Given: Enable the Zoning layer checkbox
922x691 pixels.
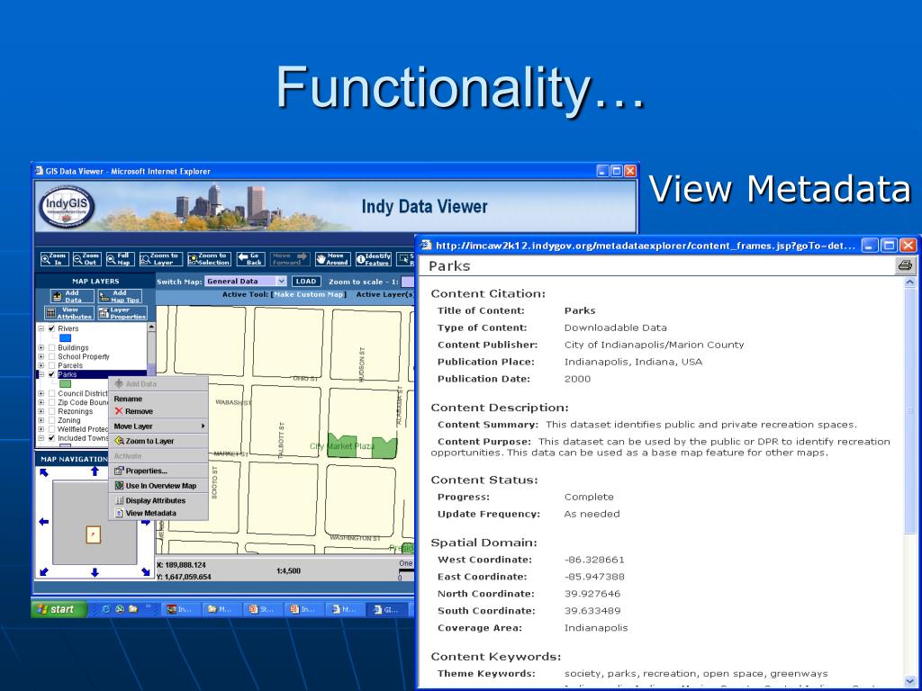Looking at the screenshot, I should click(x=51, y=420).
